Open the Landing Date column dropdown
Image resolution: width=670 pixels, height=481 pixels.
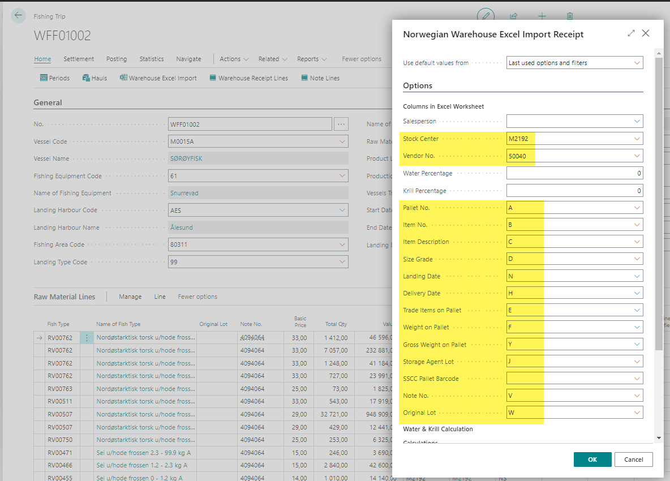(637, 276)
